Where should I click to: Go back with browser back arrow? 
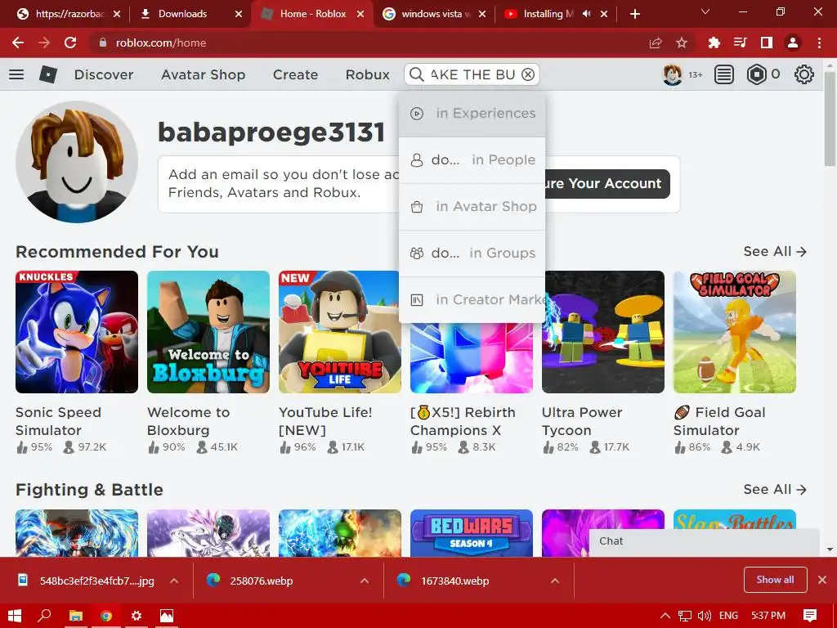18,43
